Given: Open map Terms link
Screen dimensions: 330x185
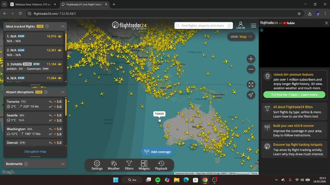Looking at the screenshot, I should point(254,173).
